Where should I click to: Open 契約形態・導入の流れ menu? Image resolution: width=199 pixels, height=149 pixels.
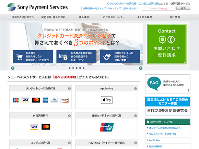54,17
